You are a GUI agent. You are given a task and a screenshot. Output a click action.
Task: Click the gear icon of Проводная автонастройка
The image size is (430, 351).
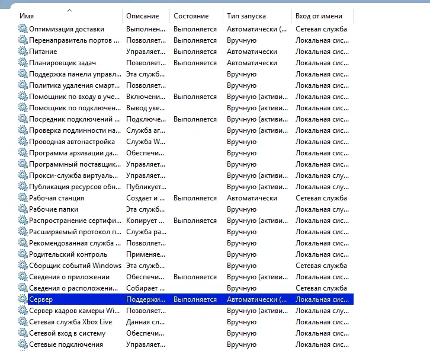coord(23,141)
